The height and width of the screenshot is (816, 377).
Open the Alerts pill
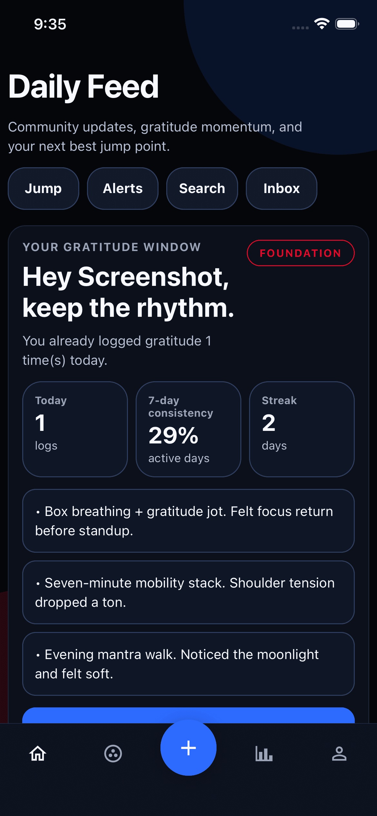point(123,189)
